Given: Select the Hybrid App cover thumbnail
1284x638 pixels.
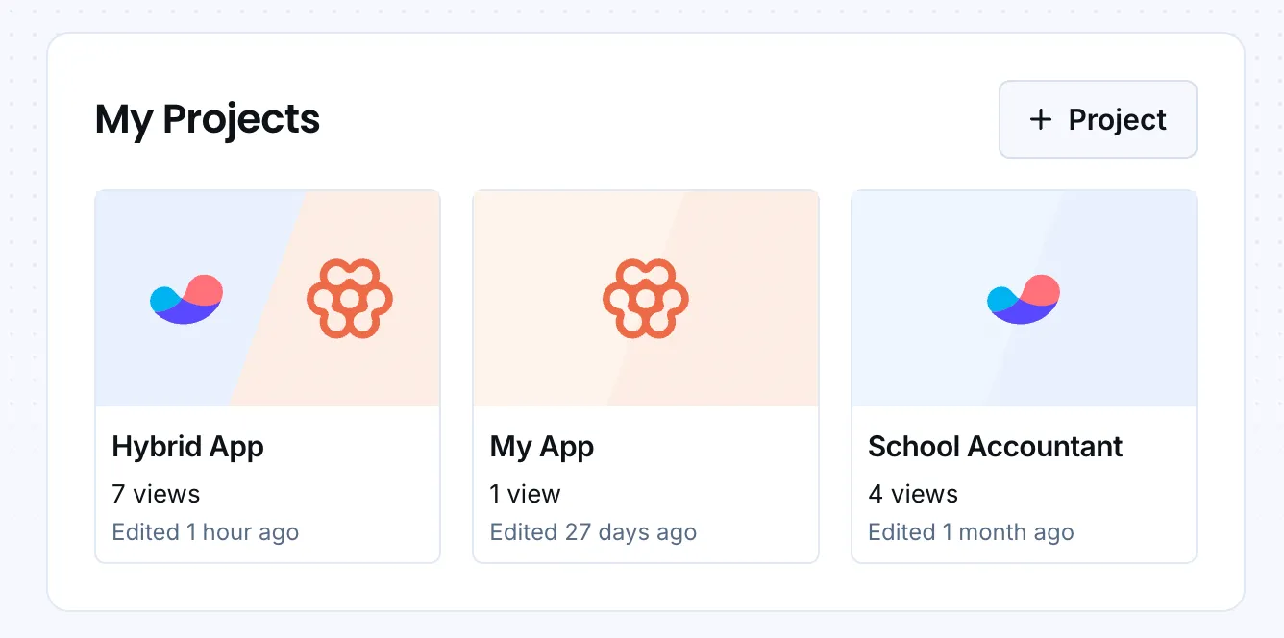Looking at the screenshot, I should coord(267,298).
